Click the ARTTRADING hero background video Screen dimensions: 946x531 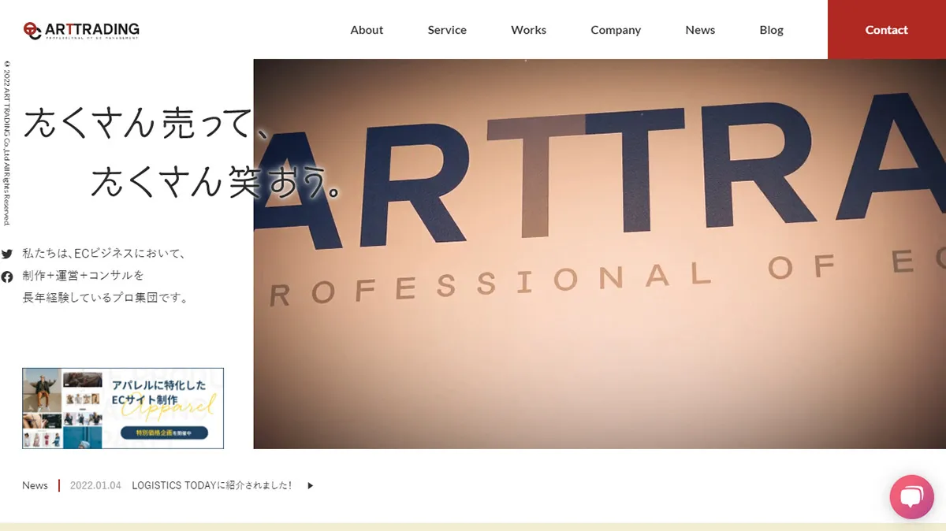[x=599, y=252]
